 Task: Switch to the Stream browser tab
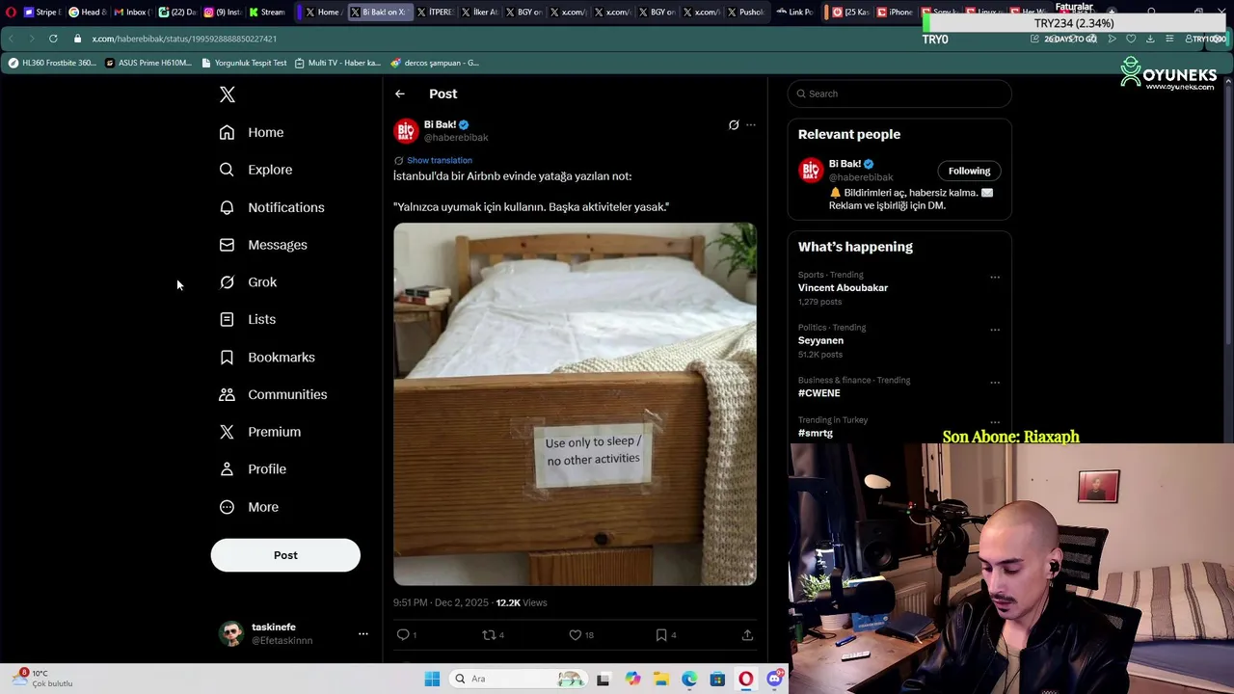pyautogui.click(x=266, y=13)
